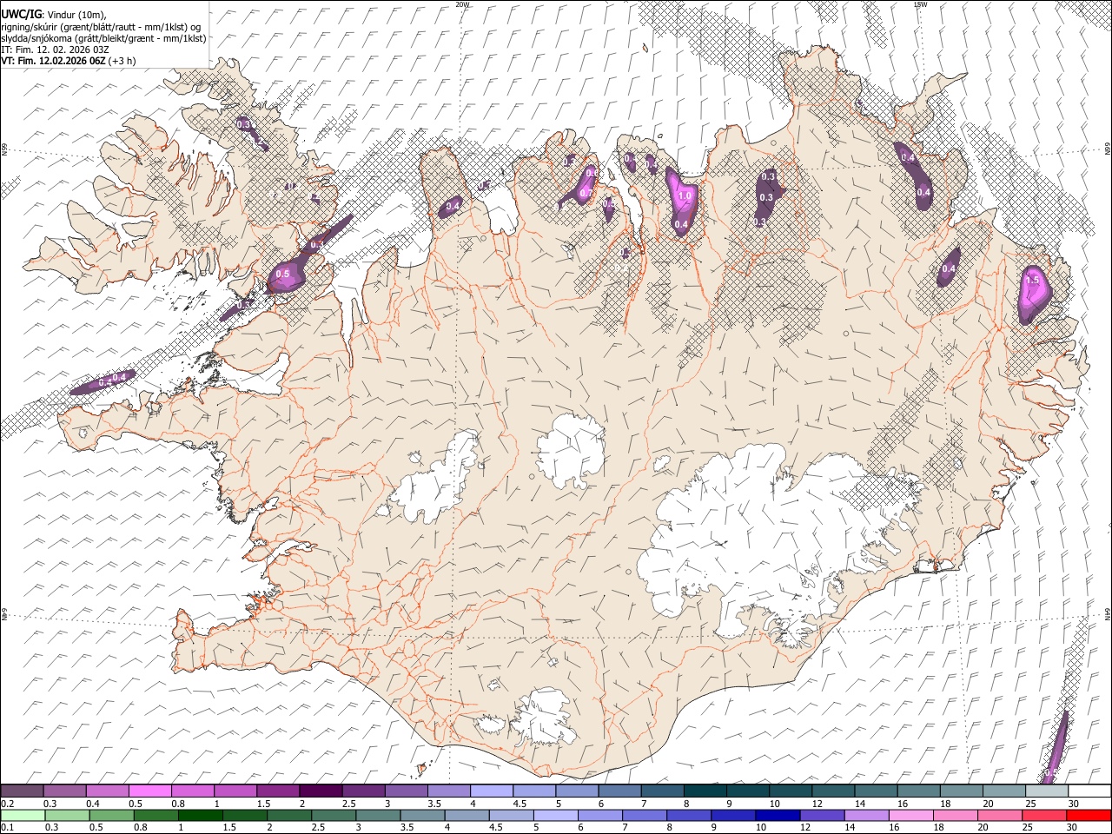Click the "20W" longitude label
Image resolution: width=1112 pixels, height=834 pixels.
pos(462,4)
